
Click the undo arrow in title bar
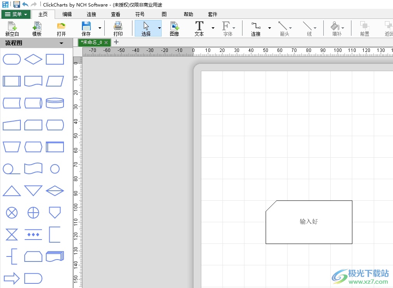click(x=25, y=5)
